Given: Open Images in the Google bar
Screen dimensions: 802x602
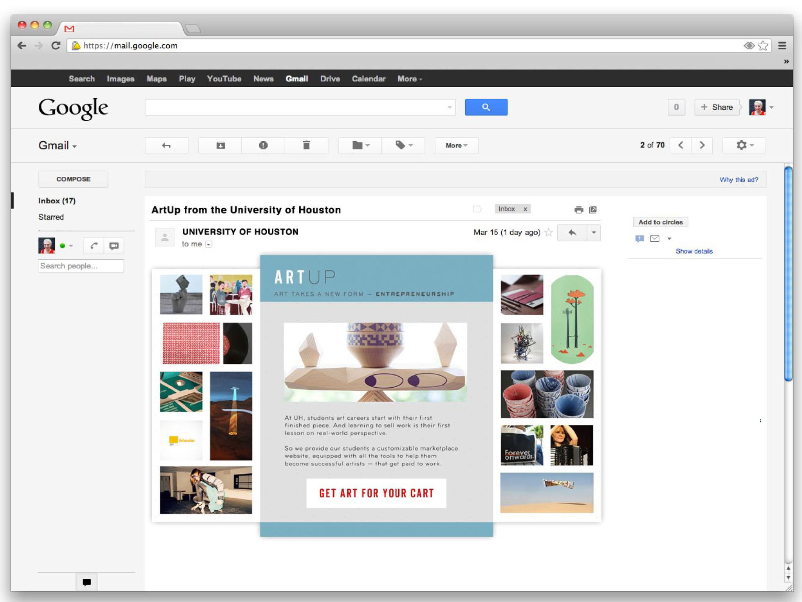Looking at the screenshot, I should (121, 79).
